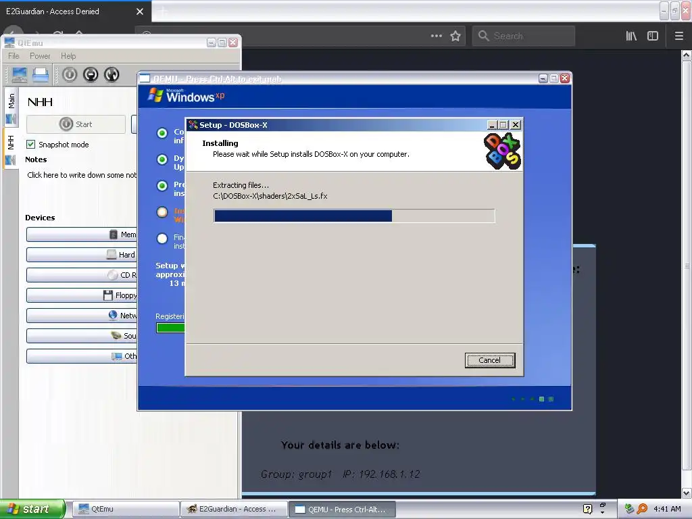Click the power start icon in QtEmu toolbar
692x519 pixels.
click(x=70, y=74)
